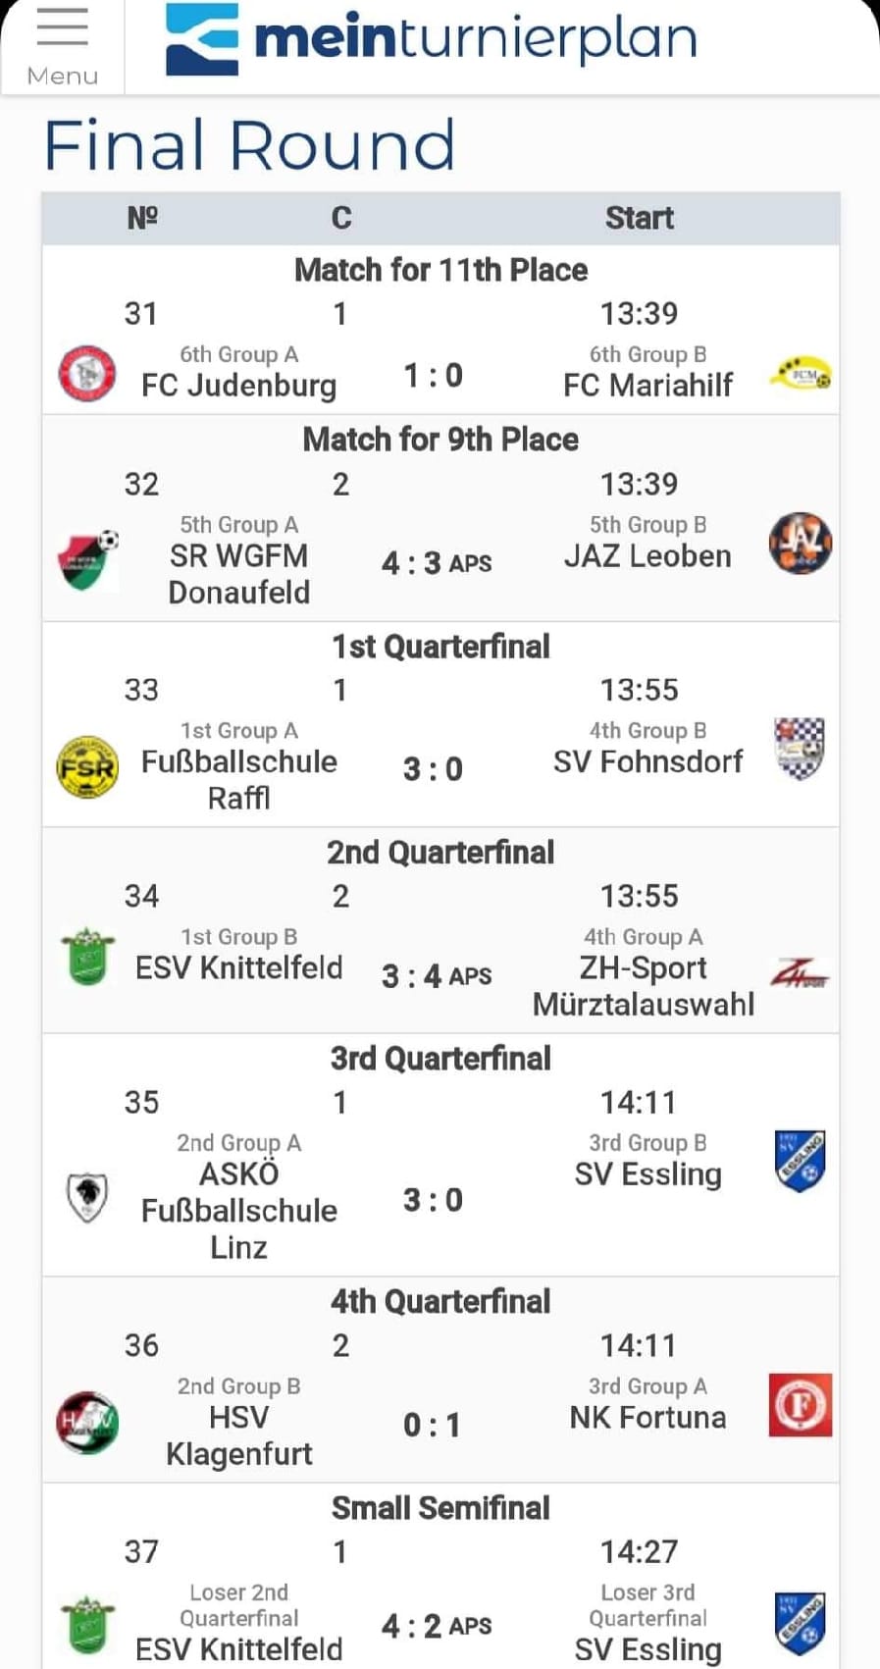880x1669 pixels.
Task: Select the 4:3 APS score of match 32
Action: 437,563
